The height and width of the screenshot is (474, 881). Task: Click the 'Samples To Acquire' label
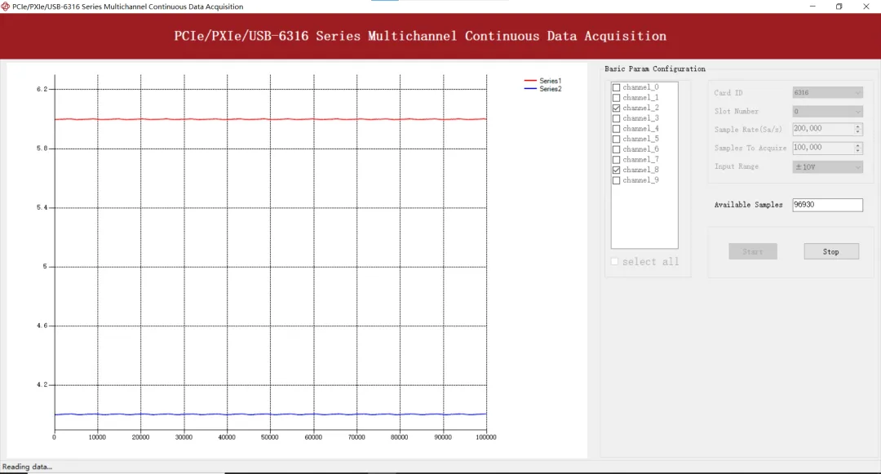coord(750,148)
